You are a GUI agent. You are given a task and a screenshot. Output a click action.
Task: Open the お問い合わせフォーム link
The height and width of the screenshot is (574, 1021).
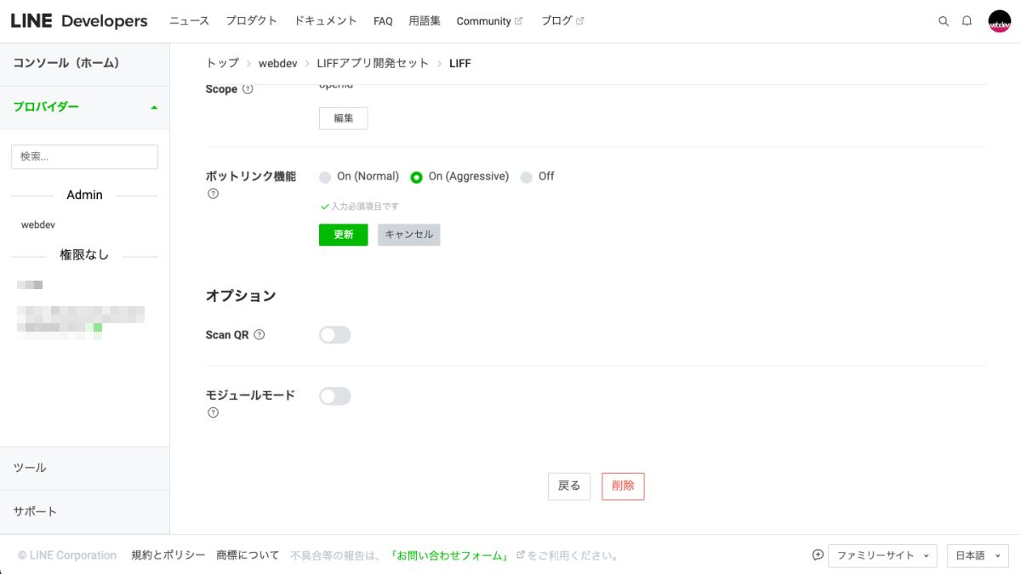click(449, 555)
